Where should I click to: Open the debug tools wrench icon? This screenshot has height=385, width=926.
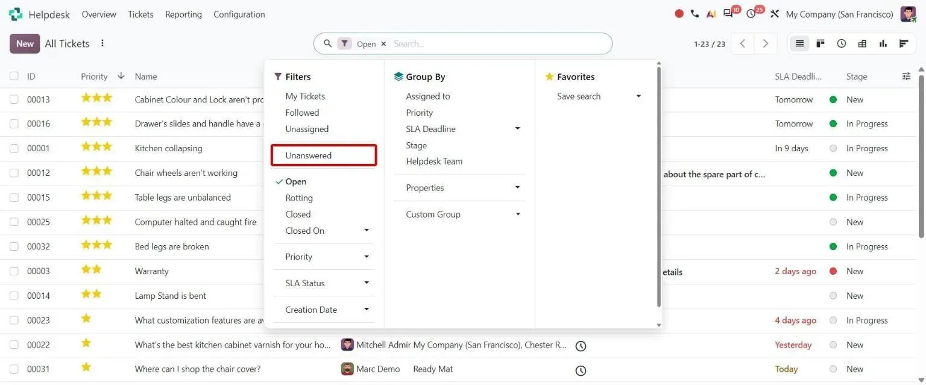point(775,14)
